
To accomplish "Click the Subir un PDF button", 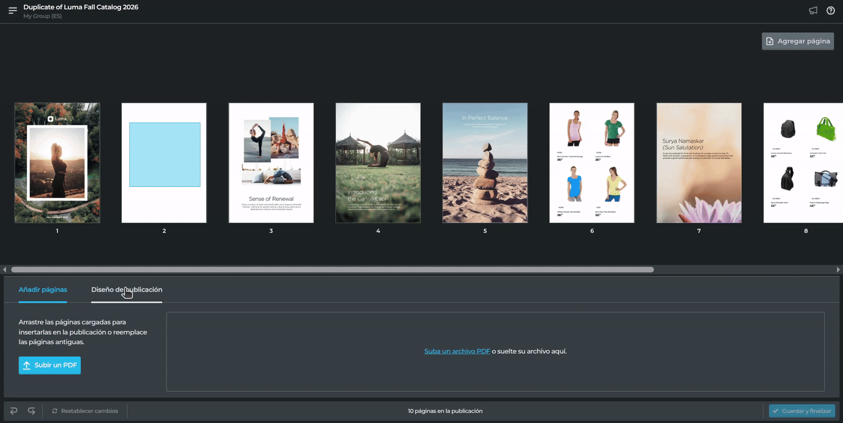I will tap(49, 365).
